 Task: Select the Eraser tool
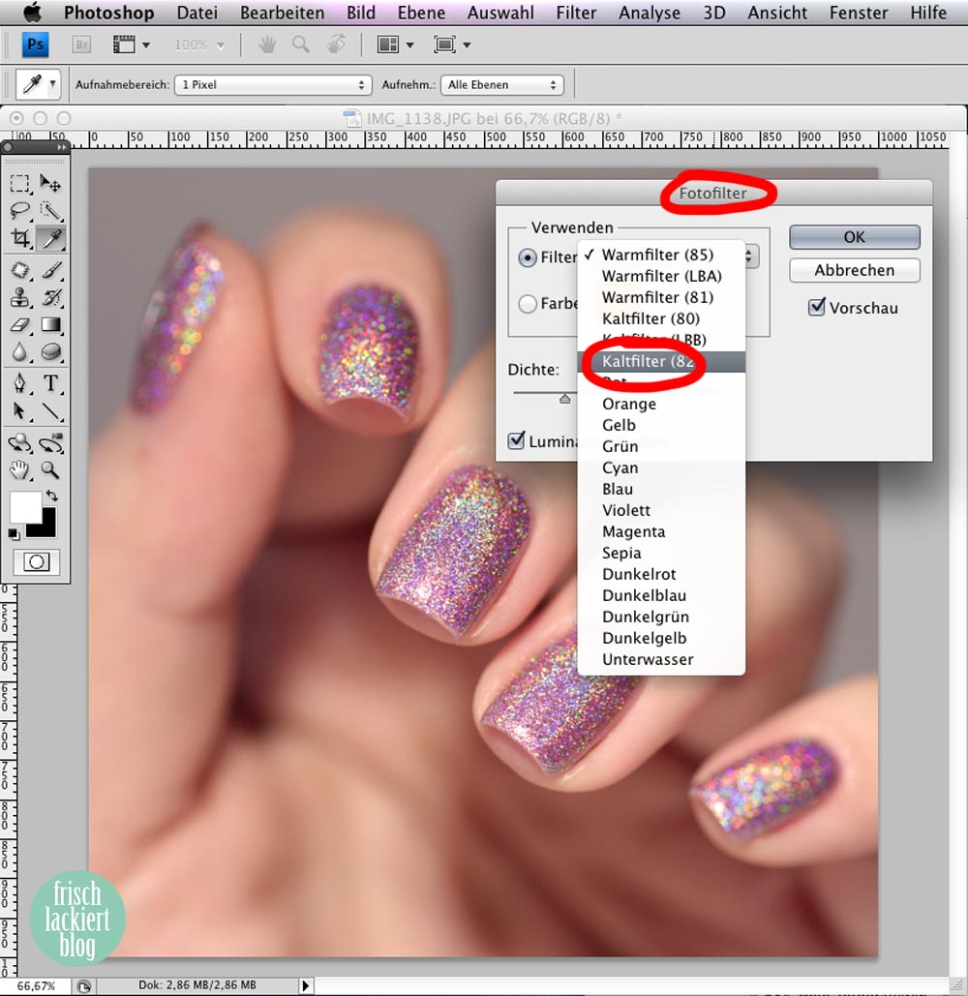[x=19, y=324]
